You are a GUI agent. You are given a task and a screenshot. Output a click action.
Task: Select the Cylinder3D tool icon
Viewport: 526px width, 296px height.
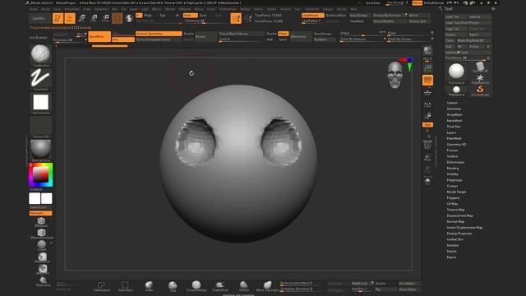pyautogui.click(x=480, y=67)
